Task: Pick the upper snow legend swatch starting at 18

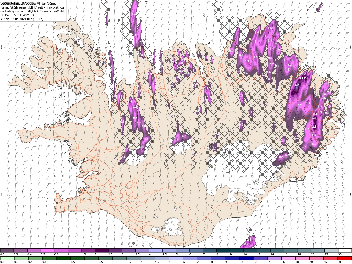Action: click(x=304, y=250)
